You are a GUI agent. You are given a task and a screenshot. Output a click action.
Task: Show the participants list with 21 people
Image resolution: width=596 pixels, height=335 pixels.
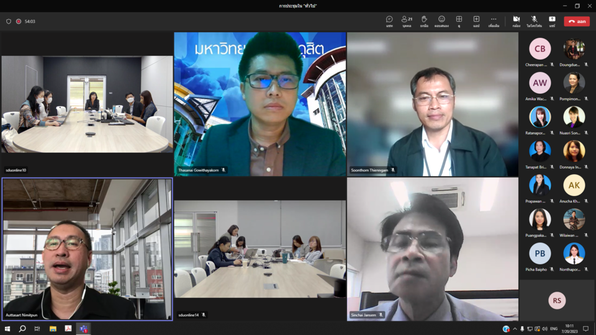point(407,20)
